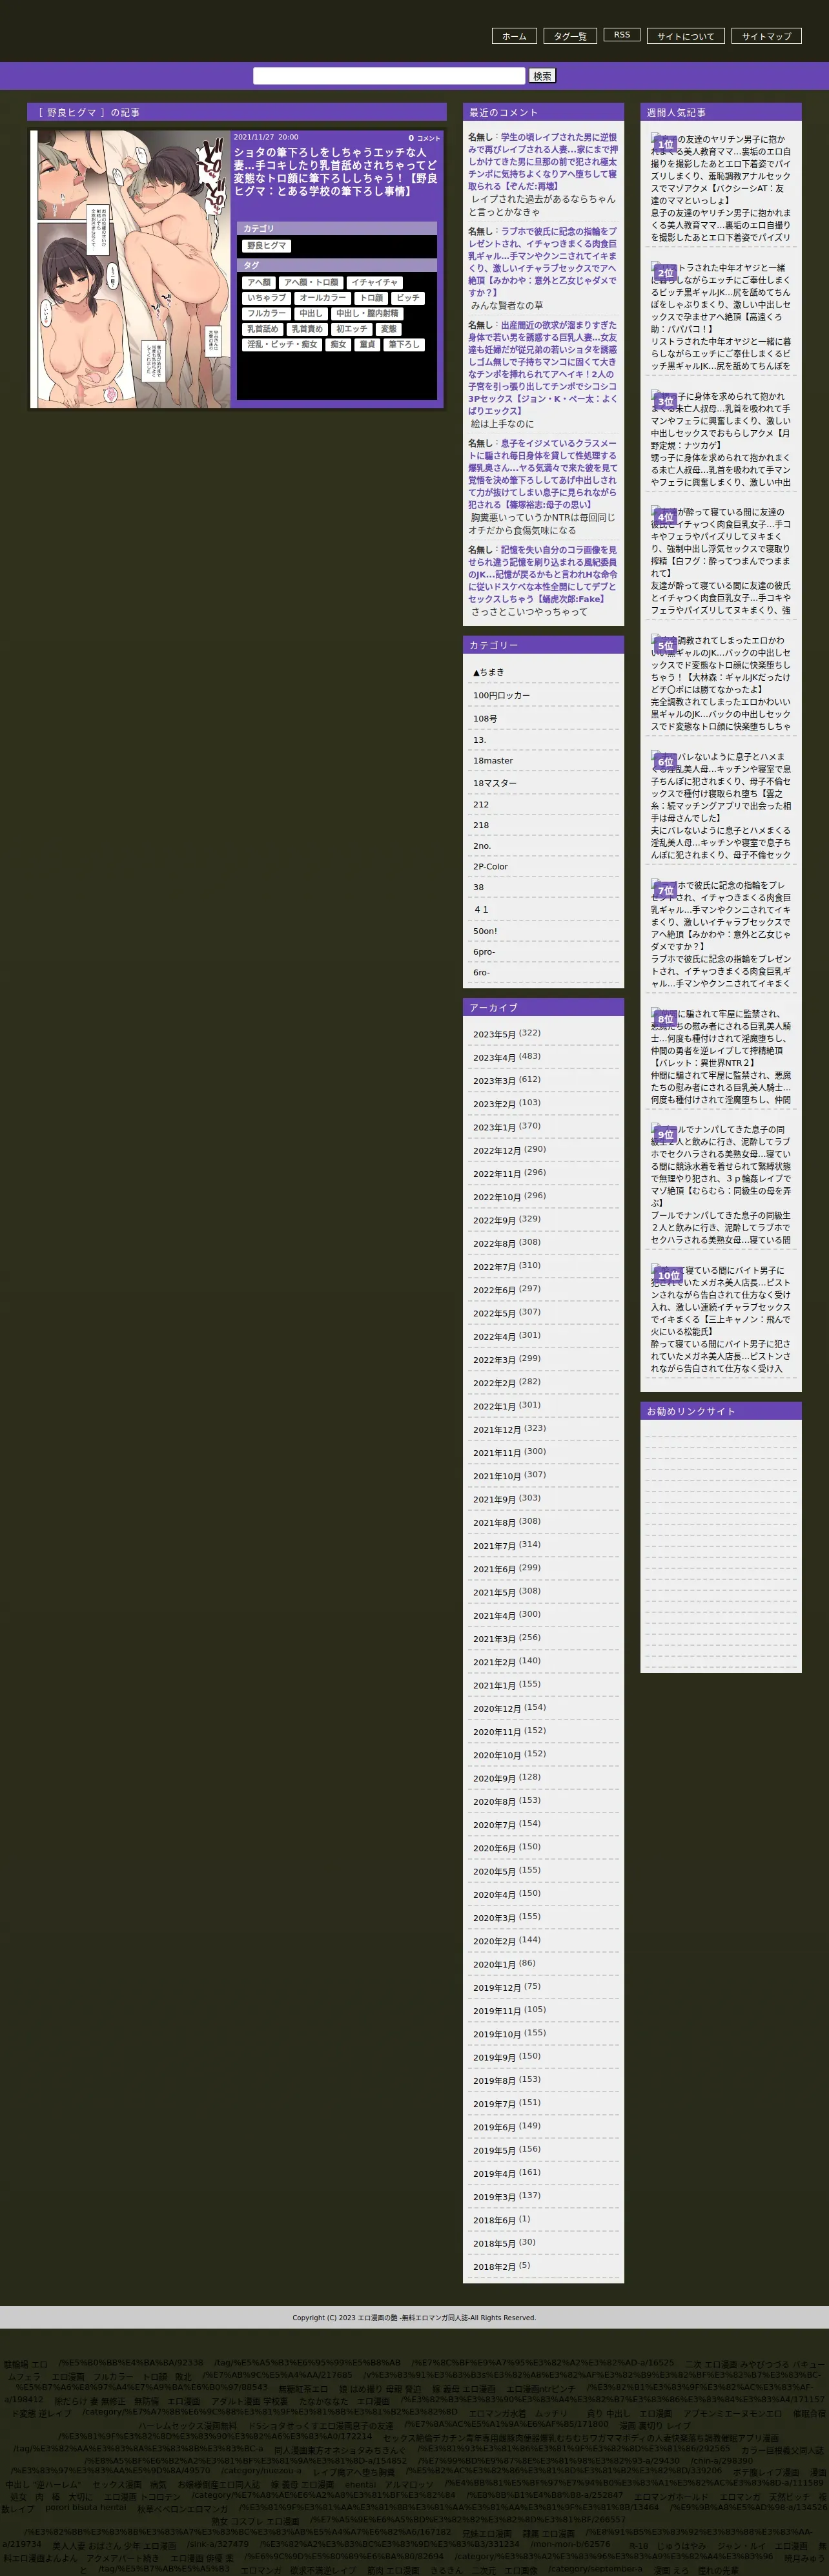Viewport: 829px width, 2576px height.
Task: Open category 108号
Action: point(485,718)
